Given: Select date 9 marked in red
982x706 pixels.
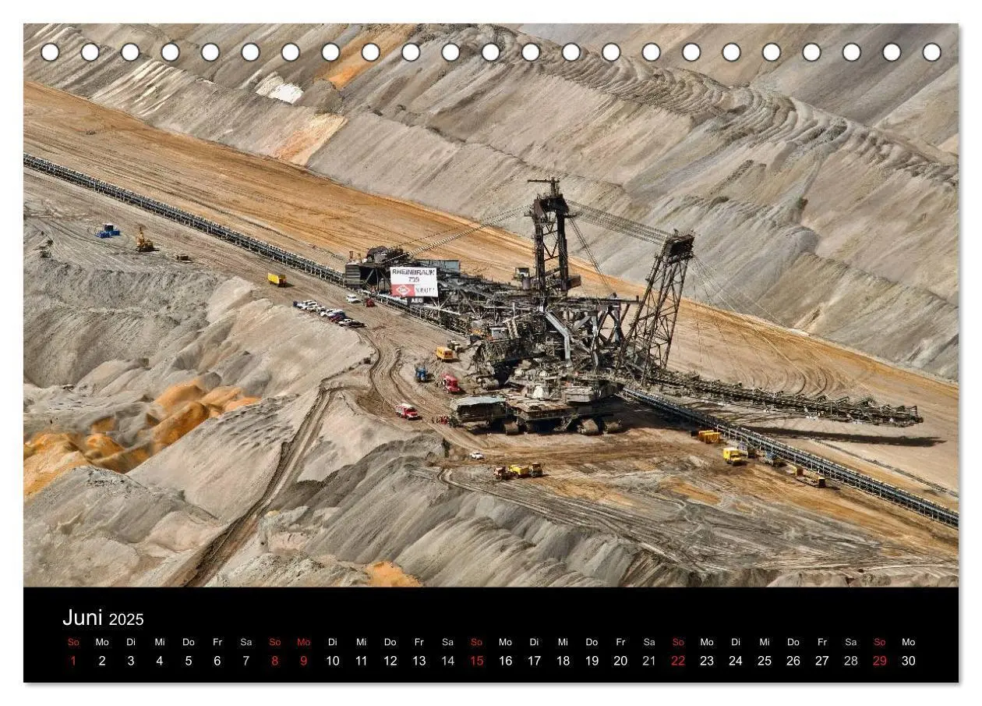Looking at the screenshot, I should [x=303, y=661].
